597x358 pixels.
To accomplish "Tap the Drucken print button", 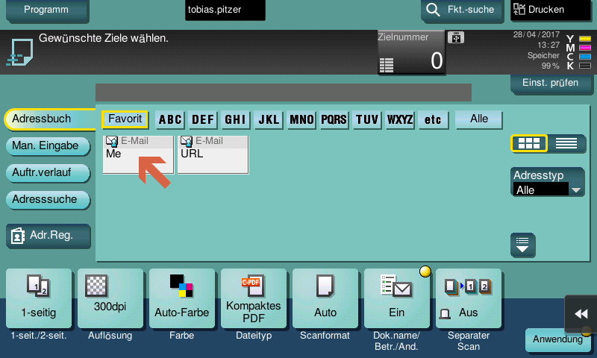I will coord(549,10).
